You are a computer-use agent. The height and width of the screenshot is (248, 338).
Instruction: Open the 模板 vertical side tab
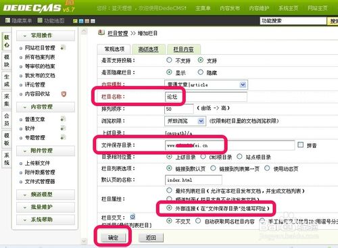pos(7,139)
